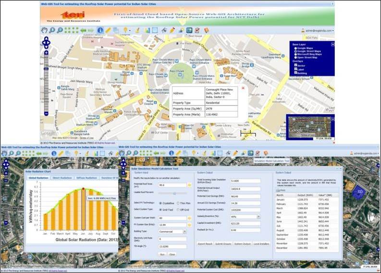Viewport: 381px width, 273px height.
Task: Select Microsoft Bing Maps base layer
Action: pyautogui.click(x=295, y=54)
